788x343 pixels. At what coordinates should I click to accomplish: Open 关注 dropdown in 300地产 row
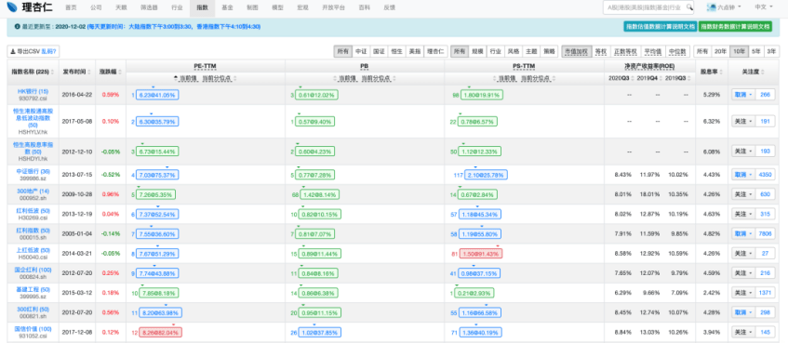point(743,194)
